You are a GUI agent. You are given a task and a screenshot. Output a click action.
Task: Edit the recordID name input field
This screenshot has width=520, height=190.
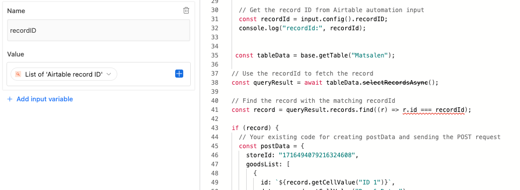(99, 30)
